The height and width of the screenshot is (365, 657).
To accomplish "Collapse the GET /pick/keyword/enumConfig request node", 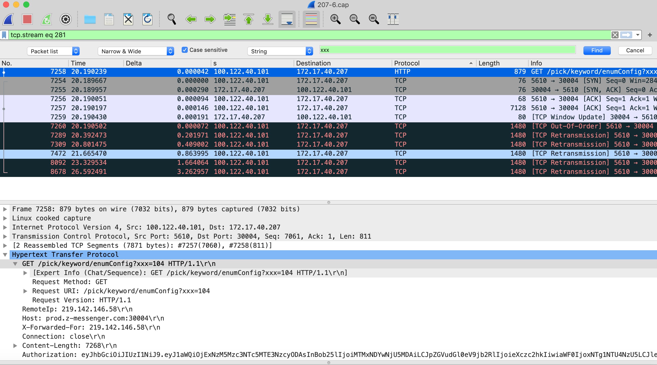I will [15, 264].
